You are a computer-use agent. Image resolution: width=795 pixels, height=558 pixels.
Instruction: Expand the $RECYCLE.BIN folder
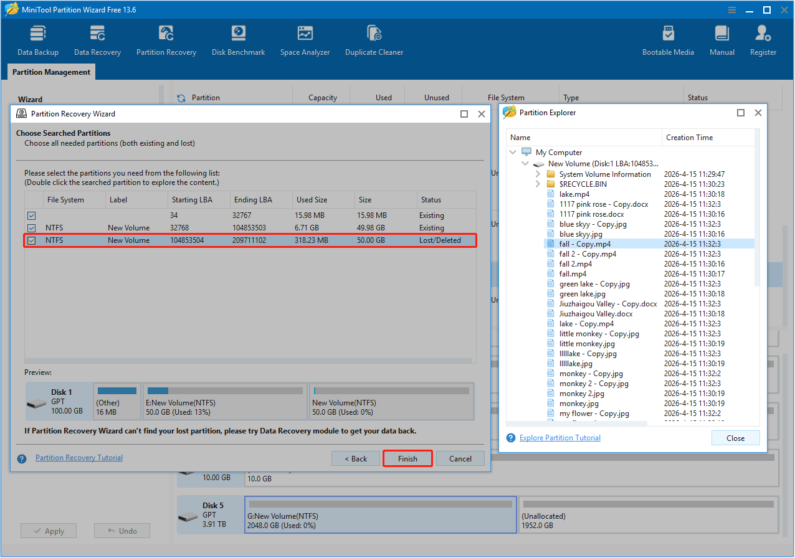point(538,184)
